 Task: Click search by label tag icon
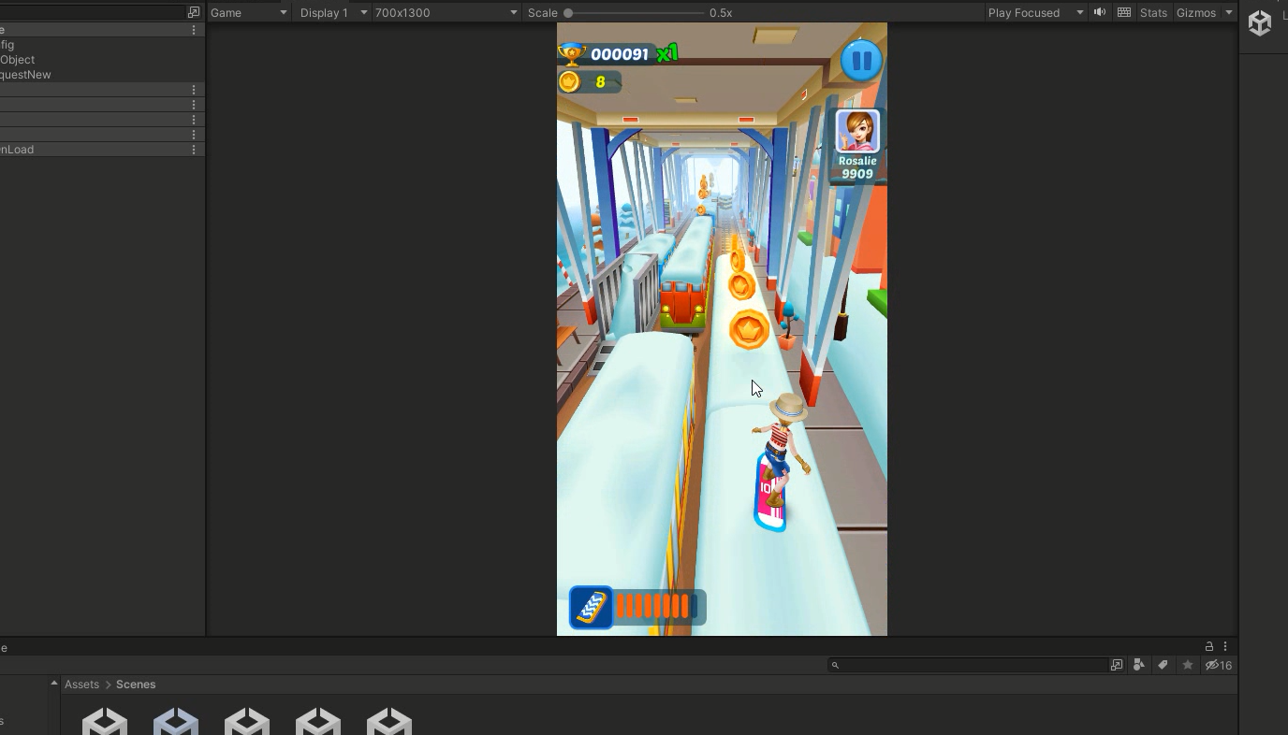[1163, 665]
